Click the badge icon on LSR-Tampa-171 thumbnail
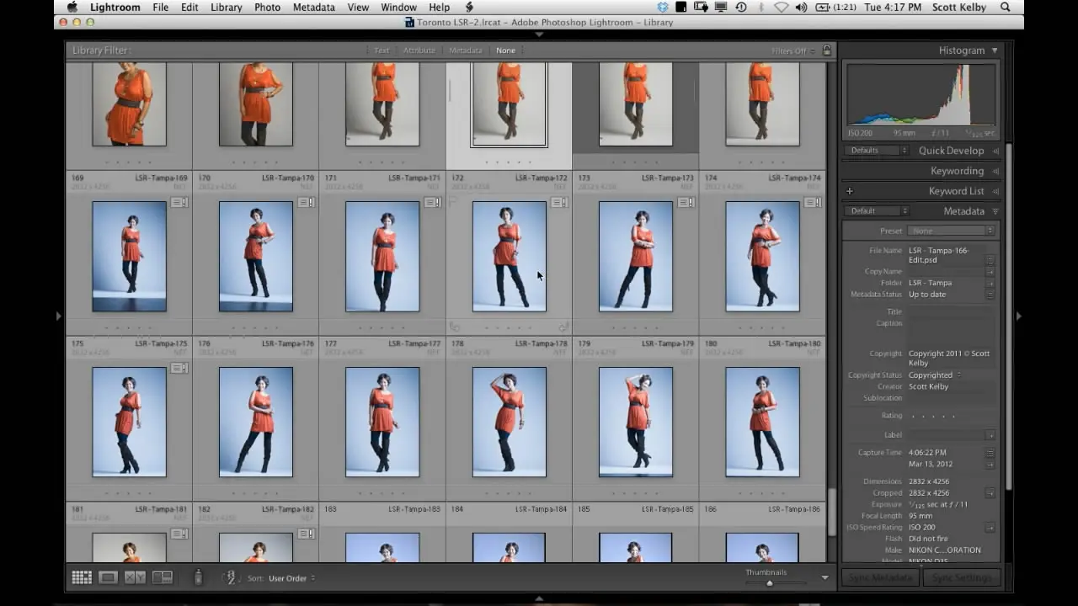1078x606 pixels. (433, 203)
